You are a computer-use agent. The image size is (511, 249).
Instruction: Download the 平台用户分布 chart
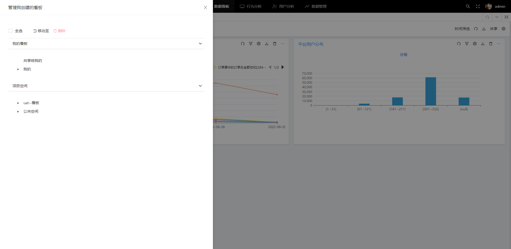483,44
